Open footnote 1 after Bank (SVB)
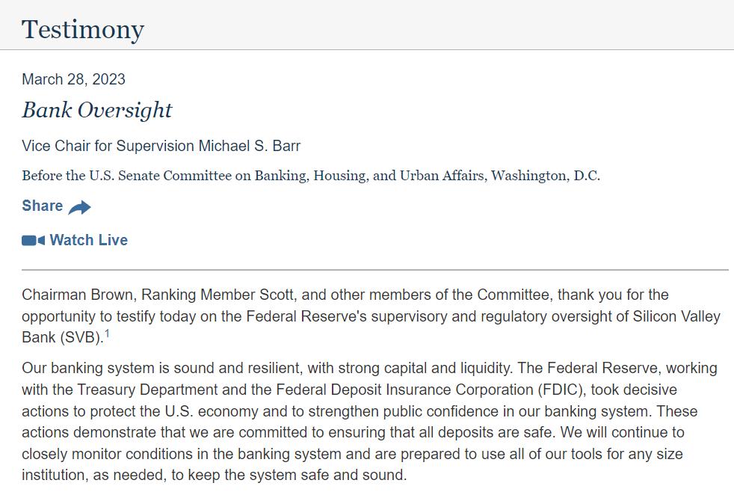The width and height of the screenshot is (734, 492). coord(107,333)
